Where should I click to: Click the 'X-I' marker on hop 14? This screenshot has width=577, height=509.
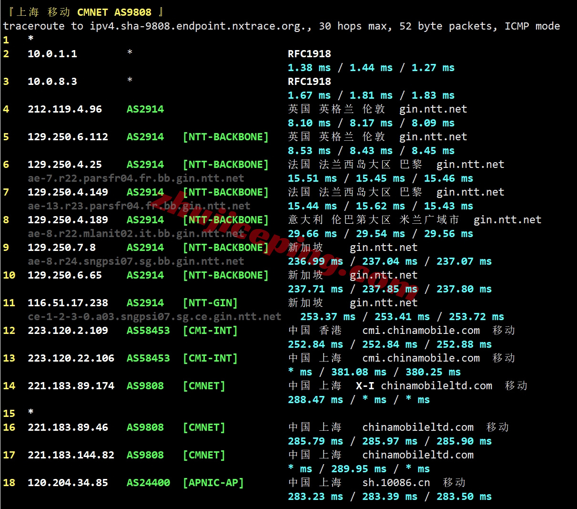point(365,386)
